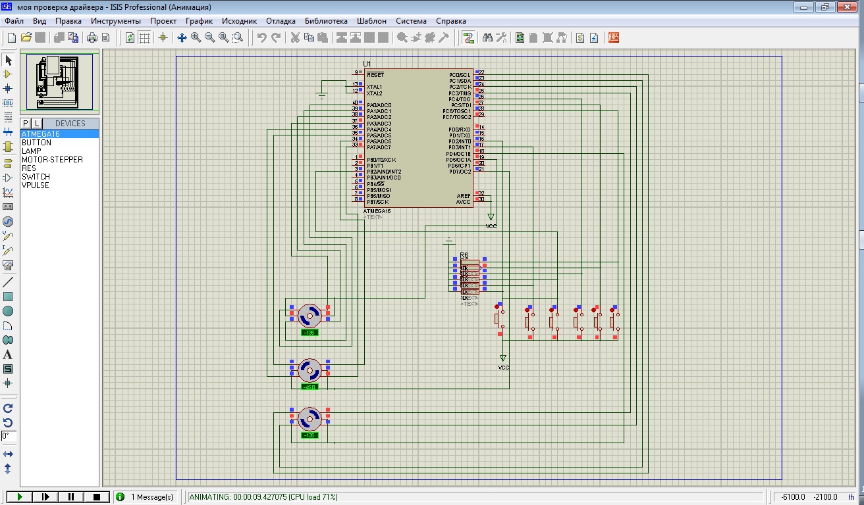The width and height of the screenshot is (864, 505).
Task: Zoom to a selected area
Action: pyautogui.click(x=238, y=37)
